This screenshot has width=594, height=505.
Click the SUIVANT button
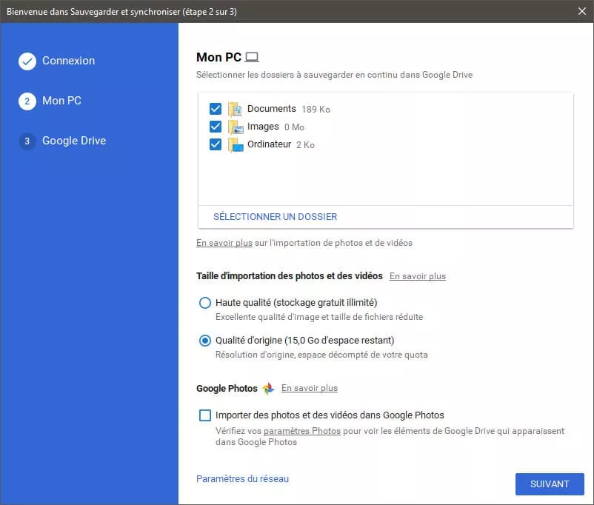click(x=550, y=484)
